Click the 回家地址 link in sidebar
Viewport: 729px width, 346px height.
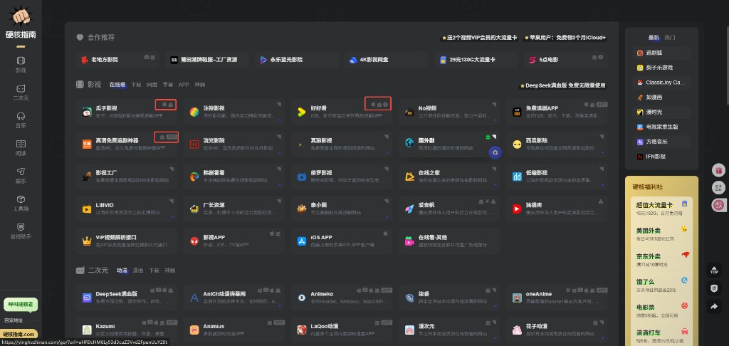[x=14, y=320]
